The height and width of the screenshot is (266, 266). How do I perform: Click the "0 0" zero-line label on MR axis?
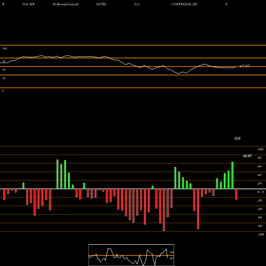[x=261, y=192]
